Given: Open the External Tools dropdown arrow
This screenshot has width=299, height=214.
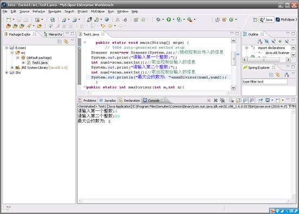Looking at the screenshot, I should [195, 19].
